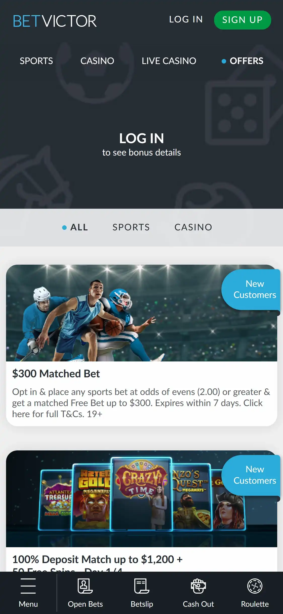Filter offers by CASINO category
Image resolution: width=283 pixels, height=614 pixels.
[193, 227]
